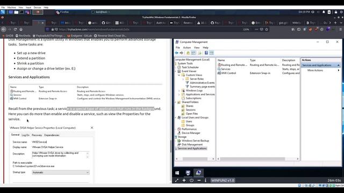Collapse the Custom Views tree node
This screenshot has height=193, width=344.
tap(179, 75)
